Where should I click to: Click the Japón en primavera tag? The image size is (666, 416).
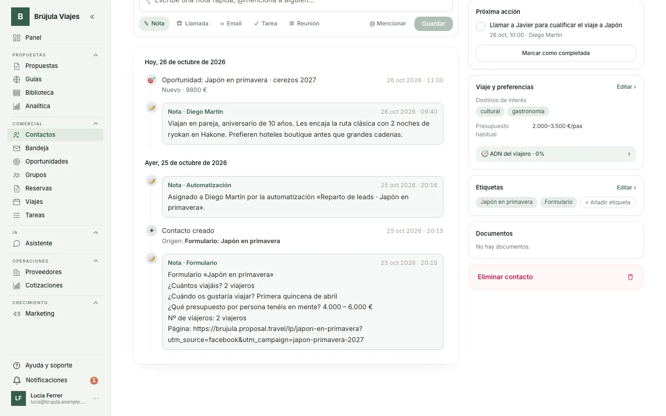(x=506, y=202)
